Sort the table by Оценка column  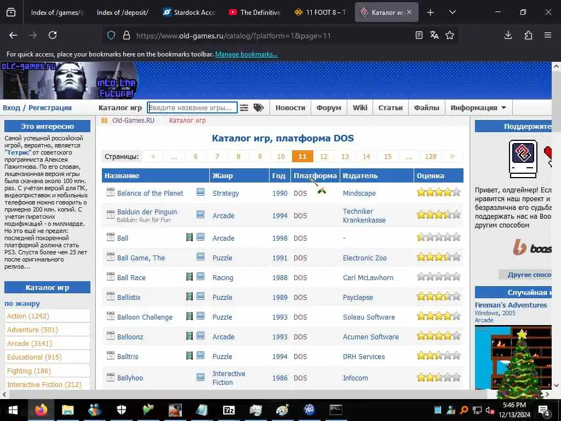click(431, 176)
